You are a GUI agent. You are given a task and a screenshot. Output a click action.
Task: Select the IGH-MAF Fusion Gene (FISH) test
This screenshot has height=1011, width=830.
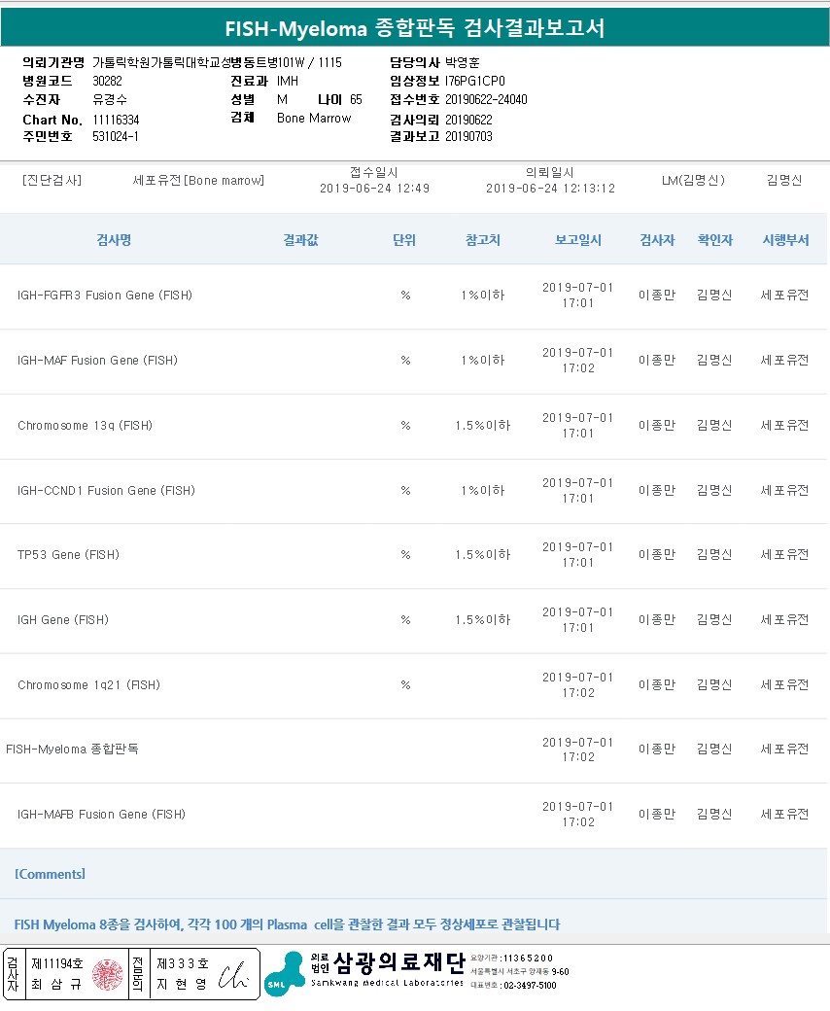pyautogui.click(x=97, y=361)
